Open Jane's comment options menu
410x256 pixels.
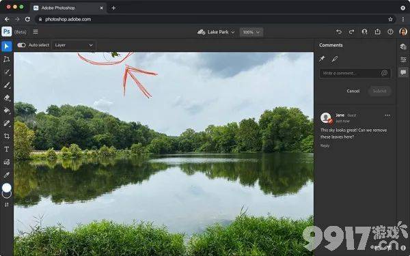pyautogui.click(x=387, y=115)
